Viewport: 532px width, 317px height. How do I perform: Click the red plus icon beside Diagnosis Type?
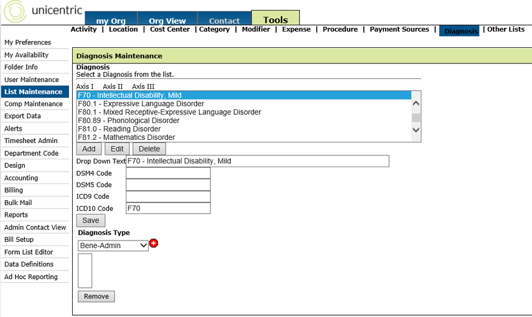click(x=154, y=243)
